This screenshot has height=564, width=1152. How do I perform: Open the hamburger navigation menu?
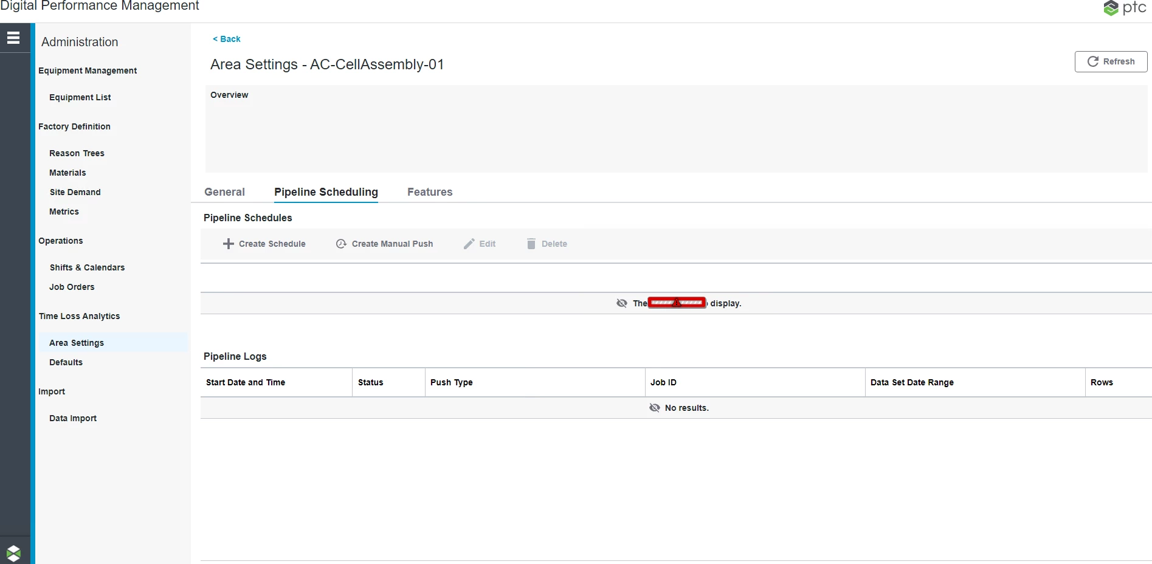[x=13, y=38]
